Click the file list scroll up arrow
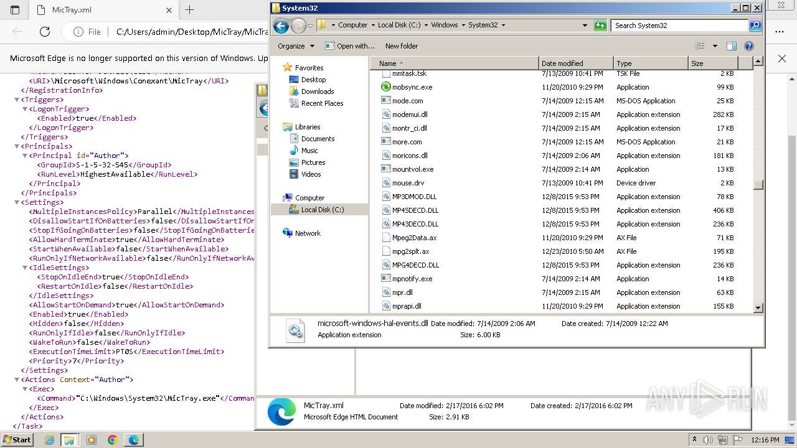 (758, 61)
